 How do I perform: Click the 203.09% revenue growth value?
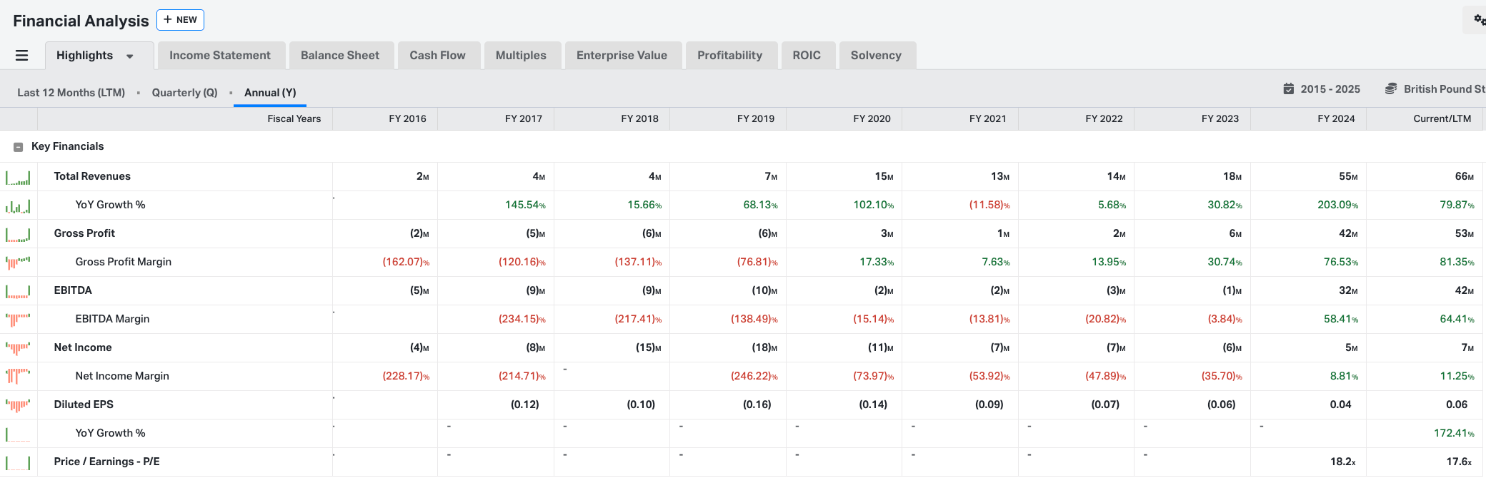pyautogui.click(x=1337, y=205)
